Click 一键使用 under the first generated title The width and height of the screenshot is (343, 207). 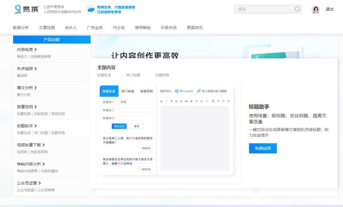(x=145, y=148)
